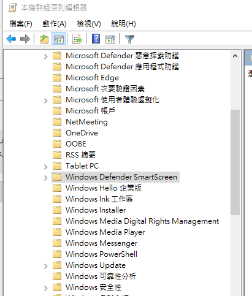Expand Windows Defender SmartScreen node
This screenshot has width=252, height=296.
coord(46,178)
